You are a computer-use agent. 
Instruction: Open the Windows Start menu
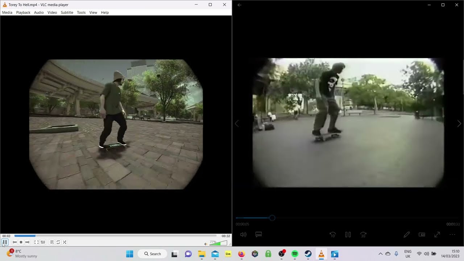(129, 254)
